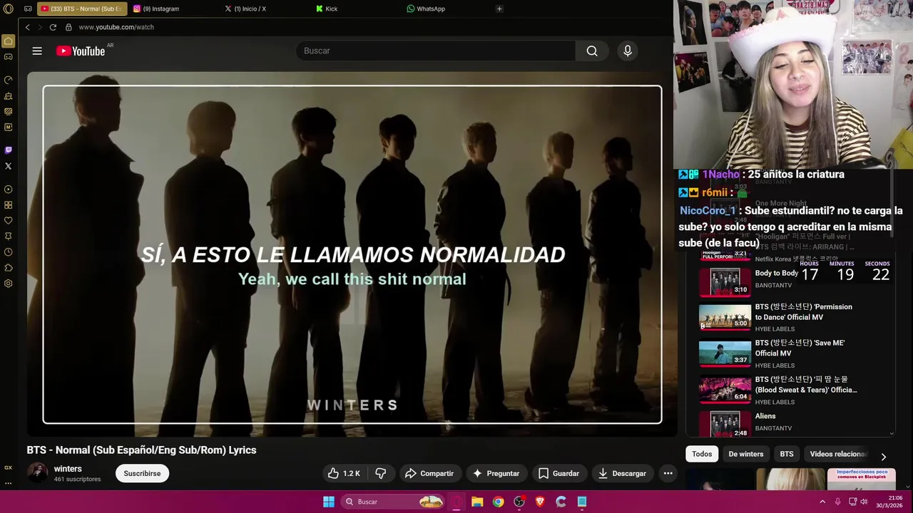Download the video with Descargar button

[x=623, y=473]
